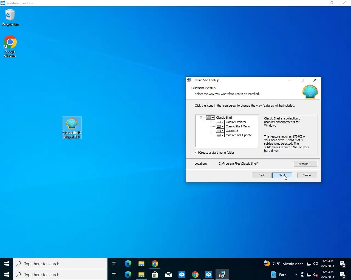Go Back in Classic Shell Setup
351x280 pixels.
pyautogui.click(x=262, y=175)
